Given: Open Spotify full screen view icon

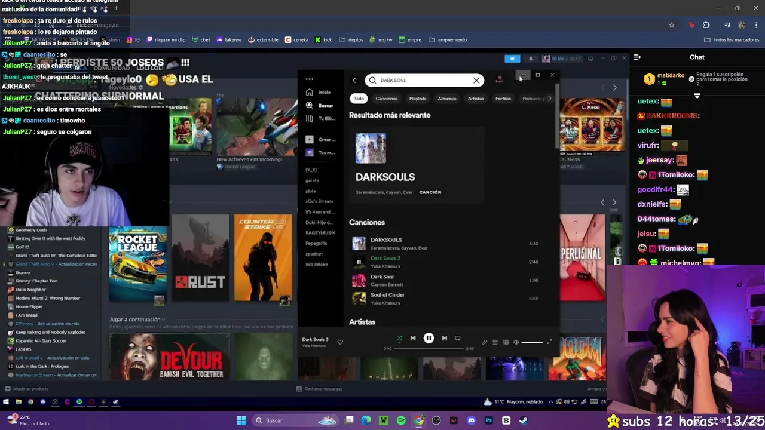Looking at the screenshot, I should [x=550, y=342].
